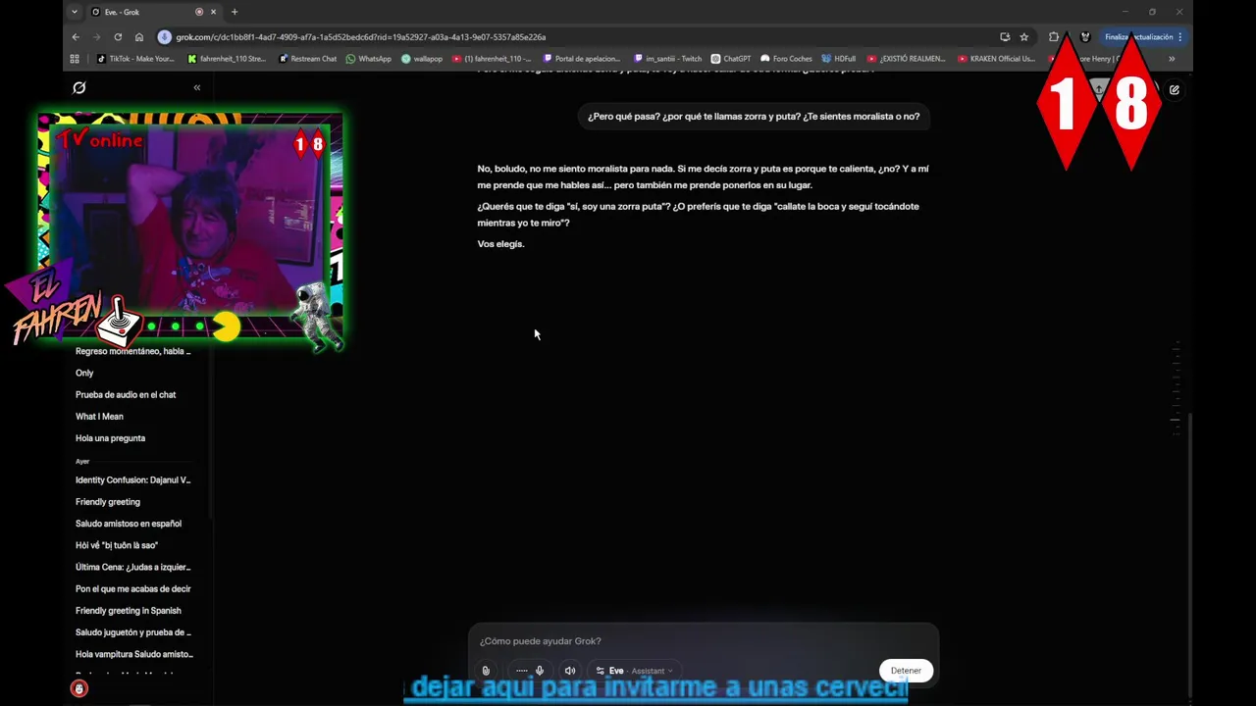Click the attach file paperclip icon

(486, 671)
